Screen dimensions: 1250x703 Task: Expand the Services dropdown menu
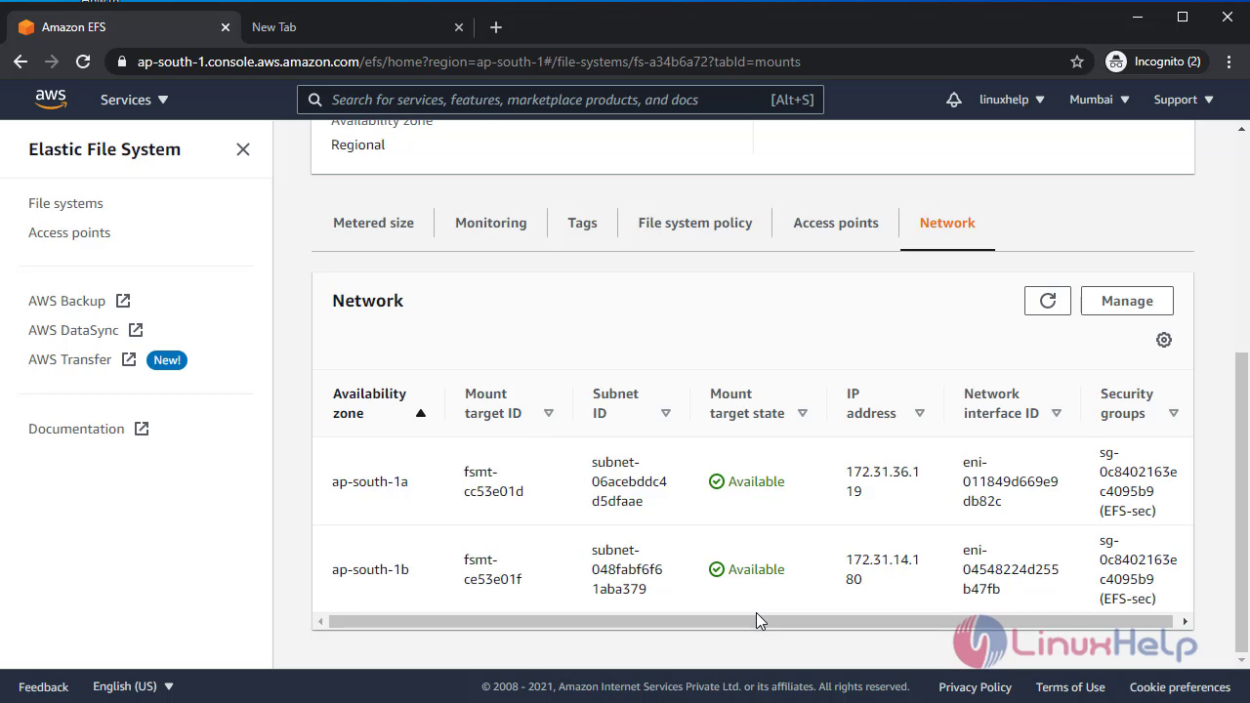[x=135, y=100]
